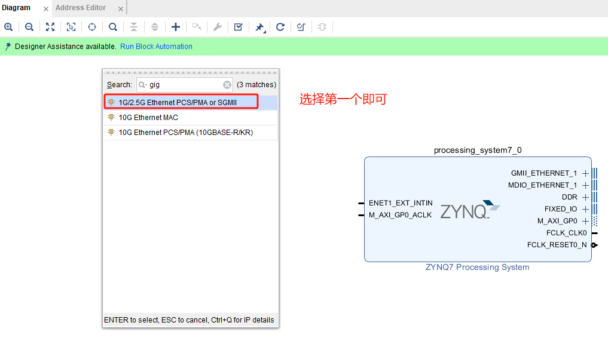Image resolution: width=608 pixels, height=347 pixels.
Task: Activate the Zoom Area selection tool
Action: point(71,27)
